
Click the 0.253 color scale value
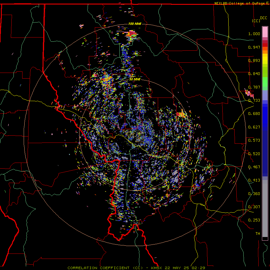[254, 220]
